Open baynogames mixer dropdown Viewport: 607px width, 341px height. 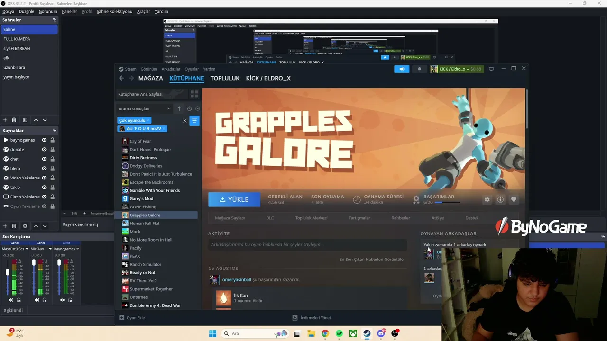click(78, 249)
